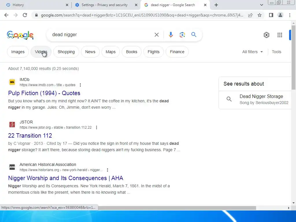This screenshot has width=296, height=222.
Task: Open the 22 Transition 112 link
Action: click(x=30, y=136)
